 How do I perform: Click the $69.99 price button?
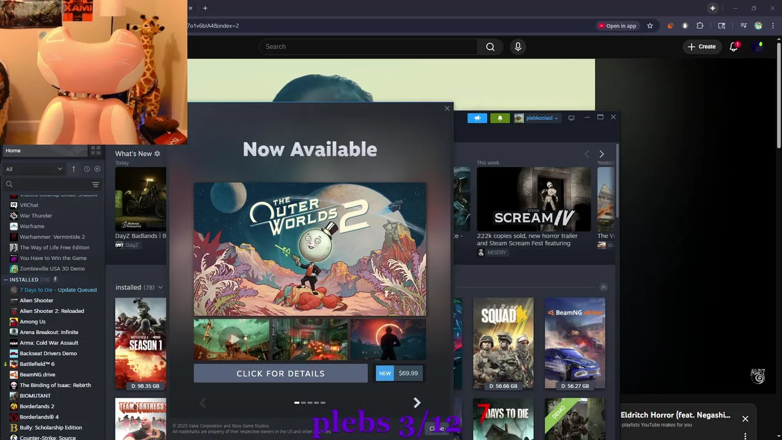[x=408, y=373]
